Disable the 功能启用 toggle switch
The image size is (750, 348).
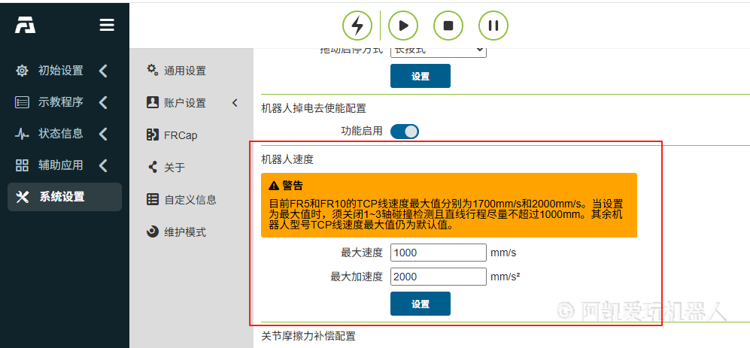pos(405,132)
